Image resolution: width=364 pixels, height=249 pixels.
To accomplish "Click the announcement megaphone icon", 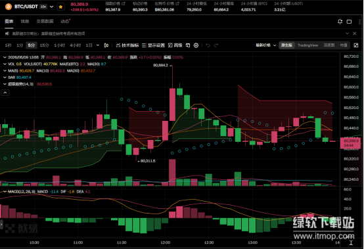I will pyautogui.click(x=7, y=34).
